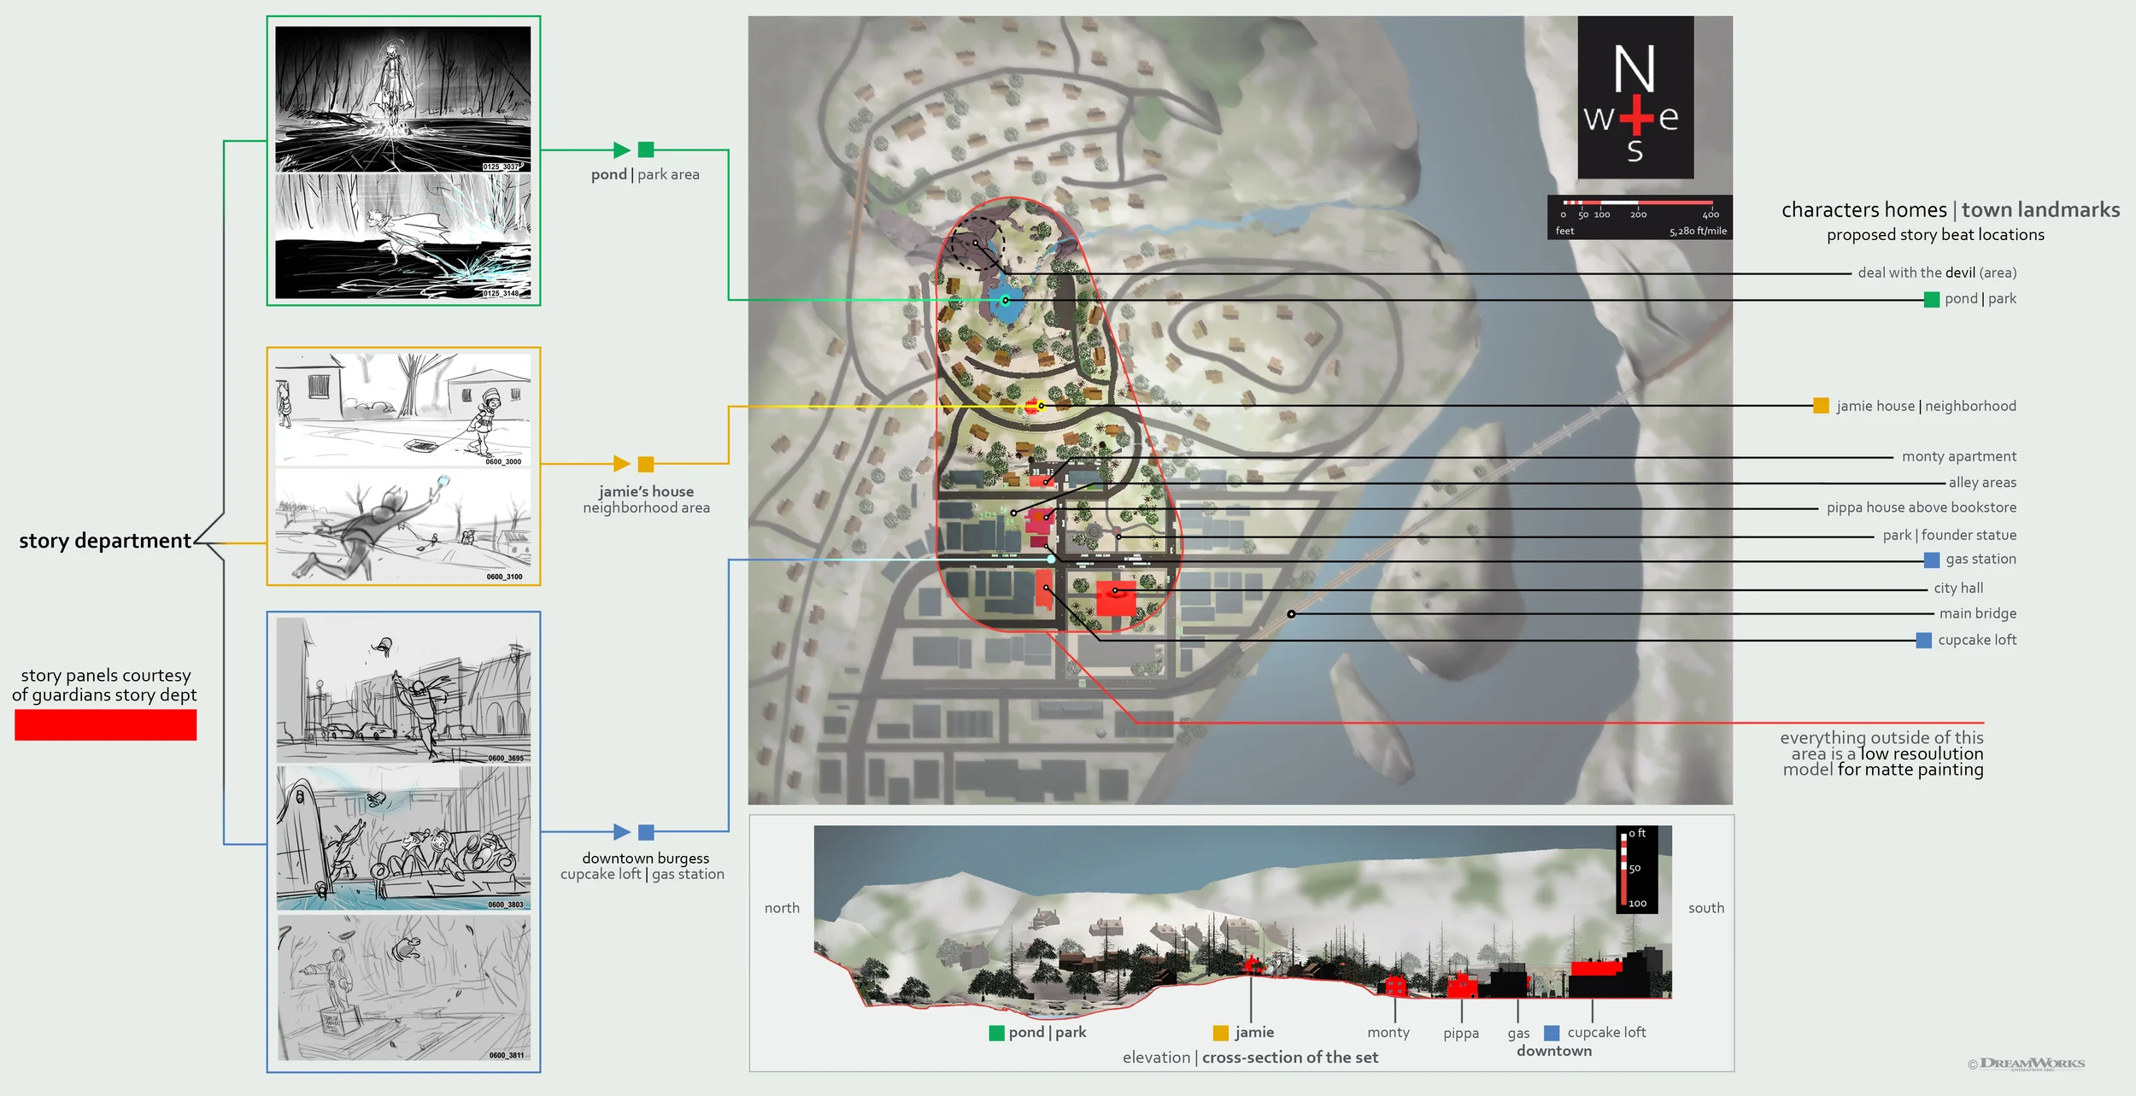The width and height of the screenshot is (2136, 1096).
Task: Click the north compass rose icon
Action: click(x=1635, y=97)
